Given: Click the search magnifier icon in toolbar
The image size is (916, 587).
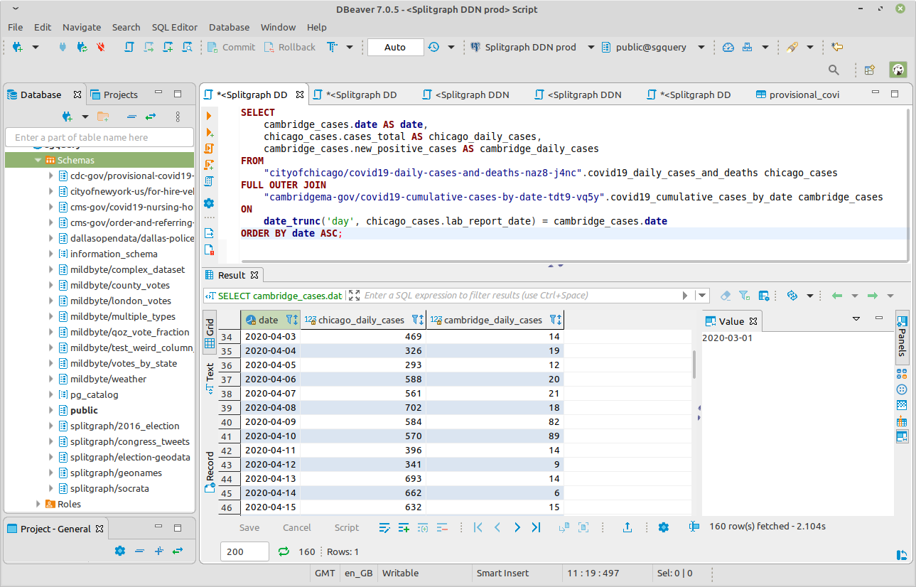Looking at the screenshot, I should (x=834, y=70).
